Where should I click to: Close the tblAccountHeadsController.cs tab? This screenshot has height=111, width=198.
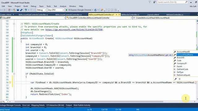pyautogui.click(x=119, y=14)
